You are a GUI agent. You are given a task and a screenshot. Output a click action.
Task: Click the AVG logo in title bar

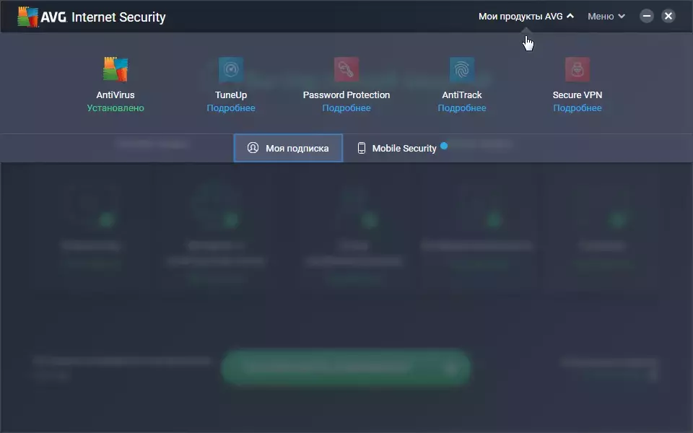tap(28, 17)
